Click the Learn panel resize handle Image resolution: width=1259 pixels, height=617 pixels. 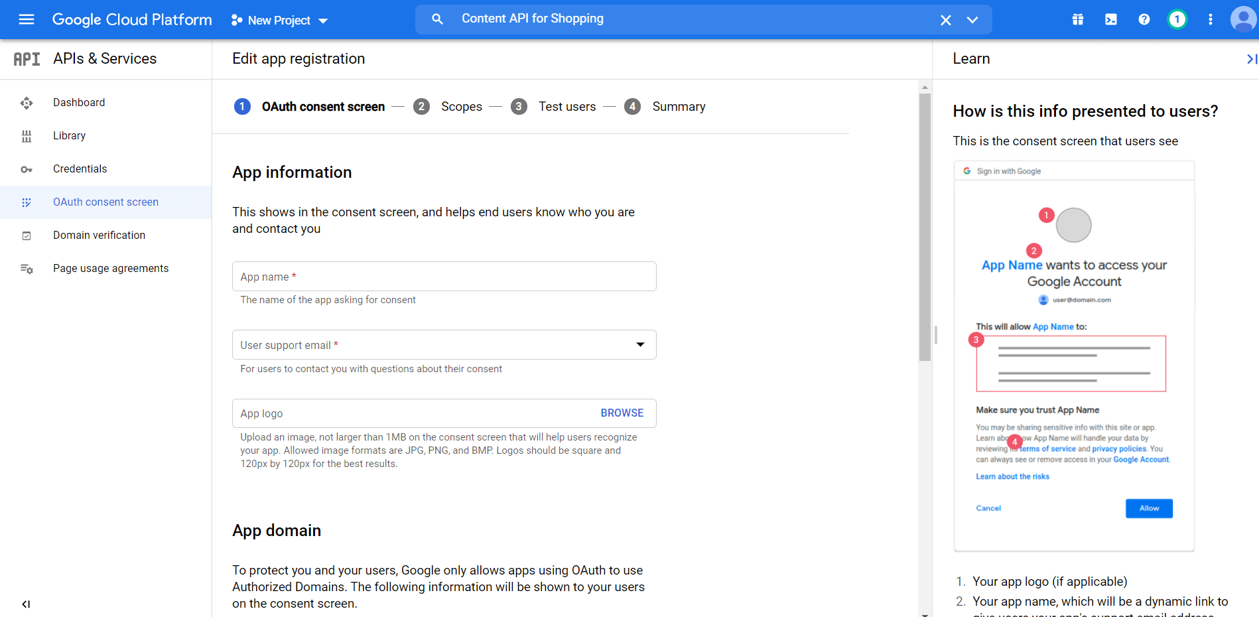coord(935,335)
